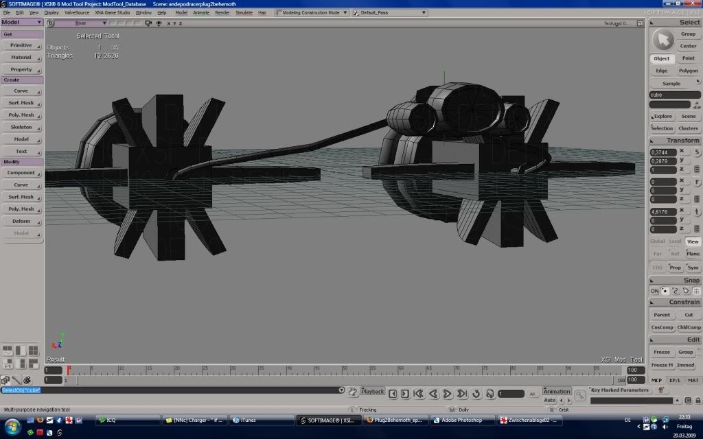
Task: Open the Model module dropdown
Action: 21,22
